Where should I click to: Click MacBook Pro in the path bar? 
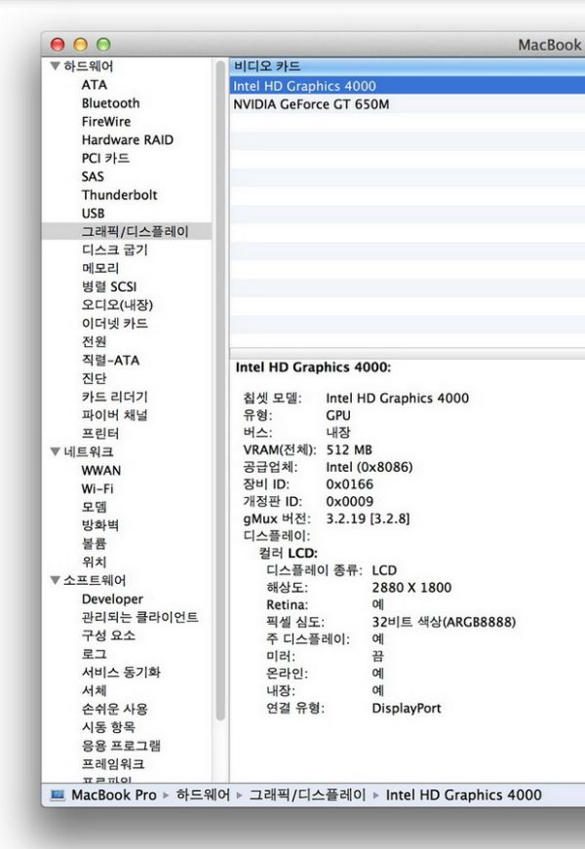[114, 794]
